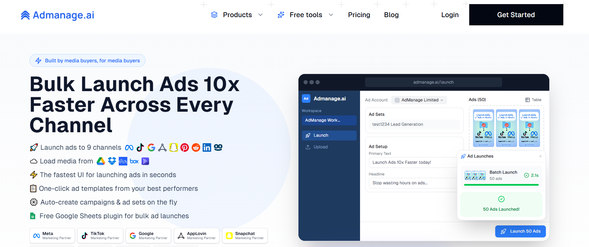Click the Google Drive media source icon
589x247 pixels.
[x=101, y=161]
